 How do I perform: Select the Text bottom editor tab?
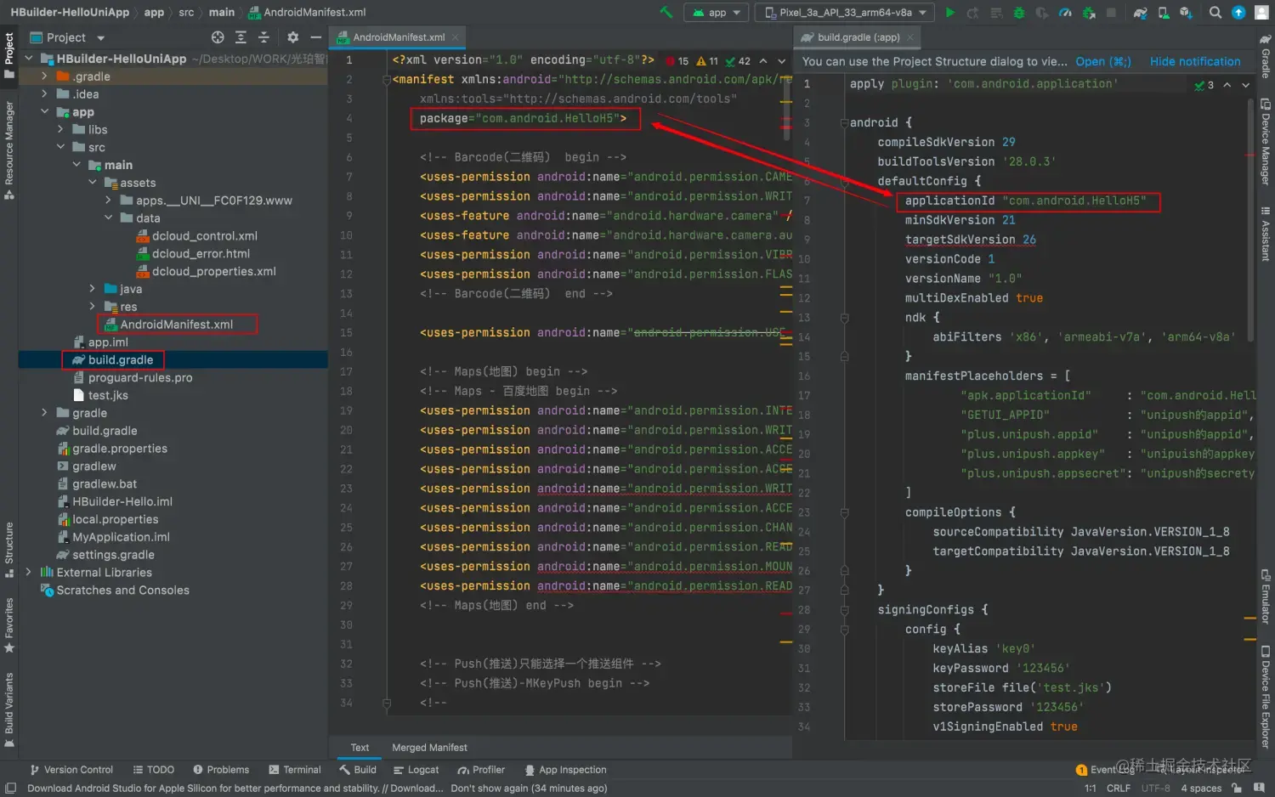[x=360, y=748]
